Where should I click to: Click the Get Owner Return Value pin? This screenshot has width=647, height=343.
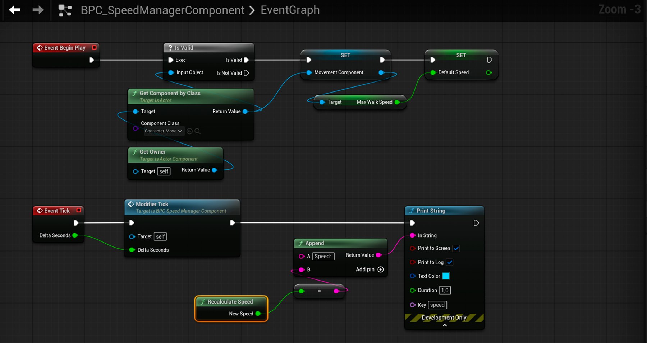click(215, 170)
